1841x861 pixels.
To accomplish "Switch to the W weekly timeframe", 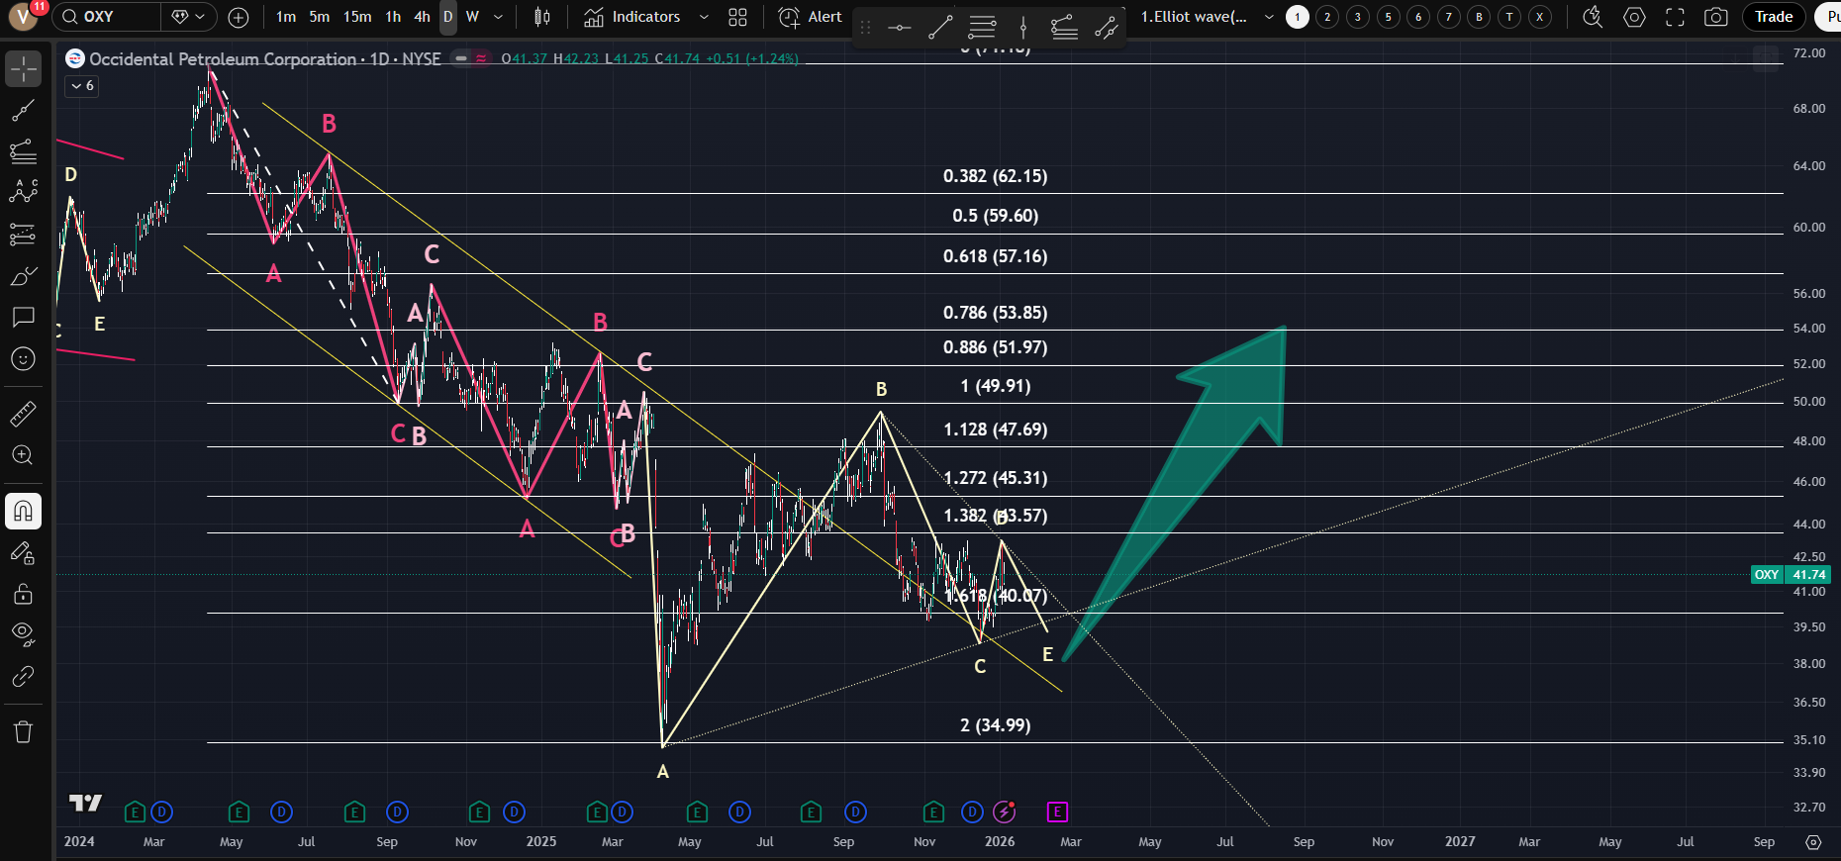I will coord(472,17).
